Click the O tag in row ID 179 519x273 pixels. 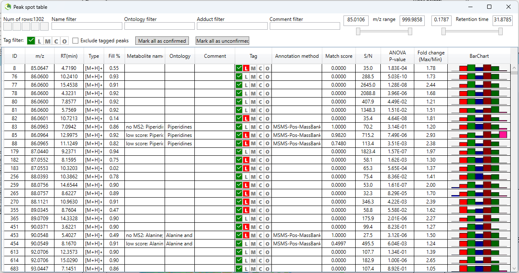tap(267, 152)
